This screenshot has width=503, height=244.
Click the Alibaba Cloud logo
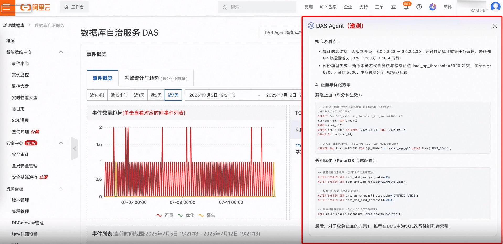tap(35, 7)
